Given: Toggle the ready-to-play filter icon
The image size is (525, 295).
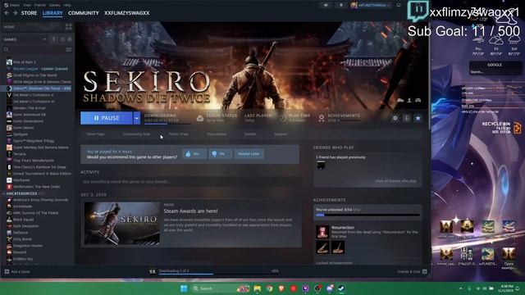Looking at the screenshot, I should click(x=70, y=39).
